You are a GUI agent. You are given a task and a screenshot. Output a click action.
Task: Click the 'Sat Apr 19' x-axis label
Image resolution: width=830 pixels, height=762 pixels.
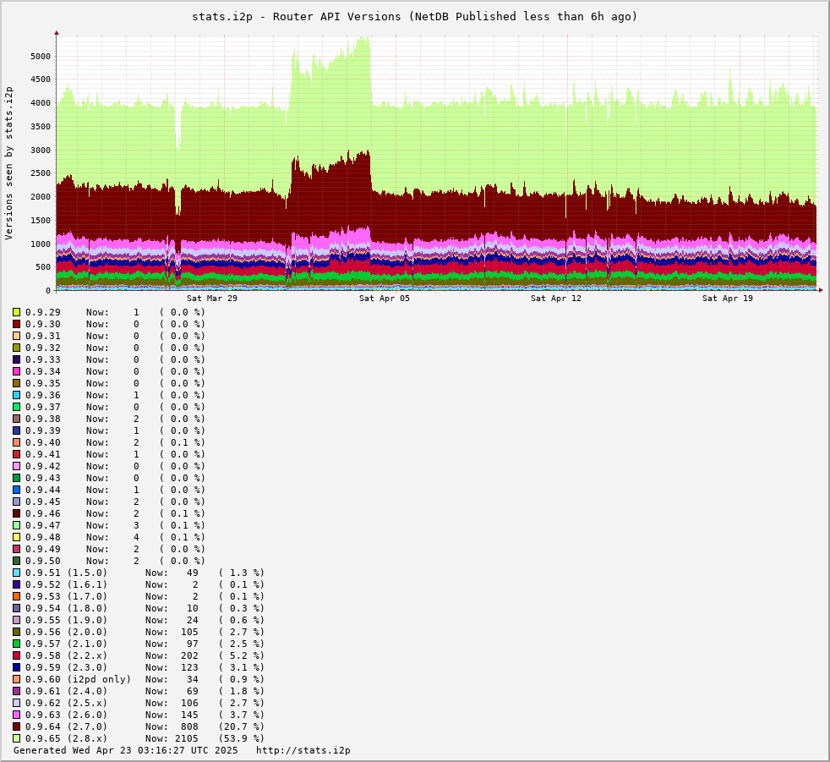(x=728, y=299)
